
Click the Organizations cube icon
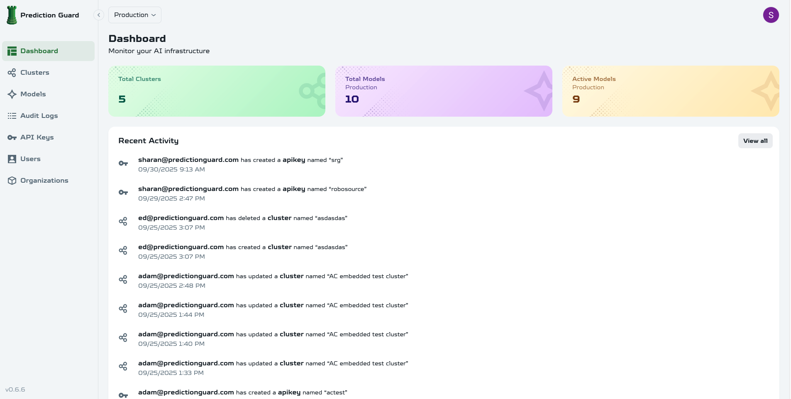click(x=12, y=181)
